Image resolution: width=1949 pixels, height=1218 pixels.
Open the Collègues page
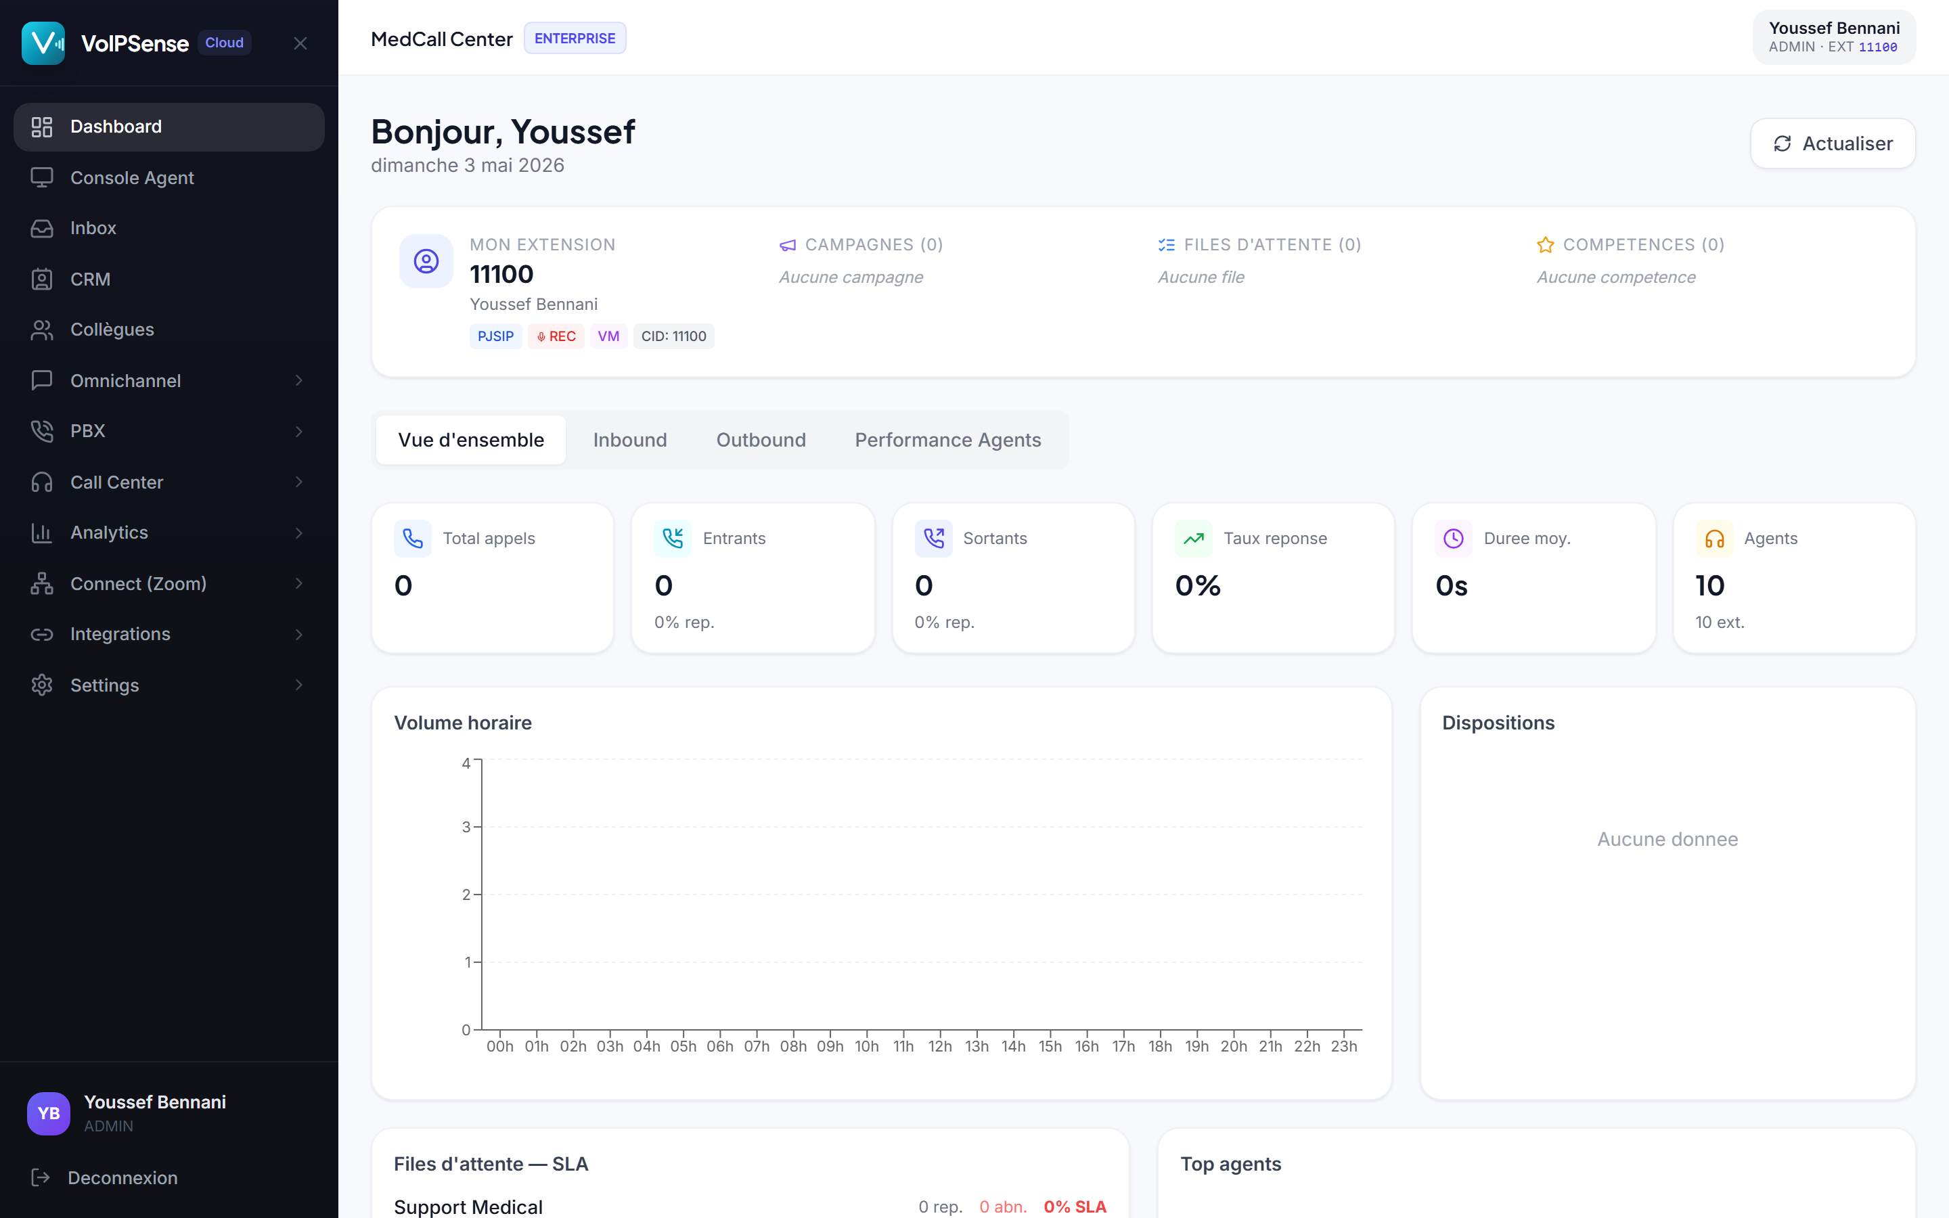click(x=169, y=330)
